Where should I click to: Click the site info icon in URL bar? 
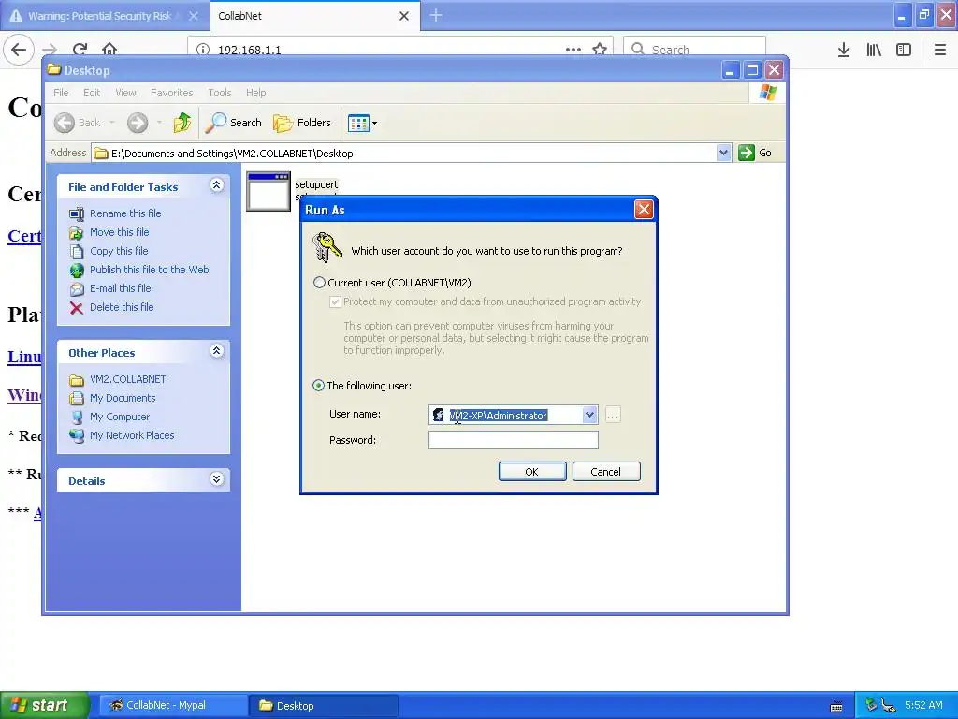click(x=203, y=50)
